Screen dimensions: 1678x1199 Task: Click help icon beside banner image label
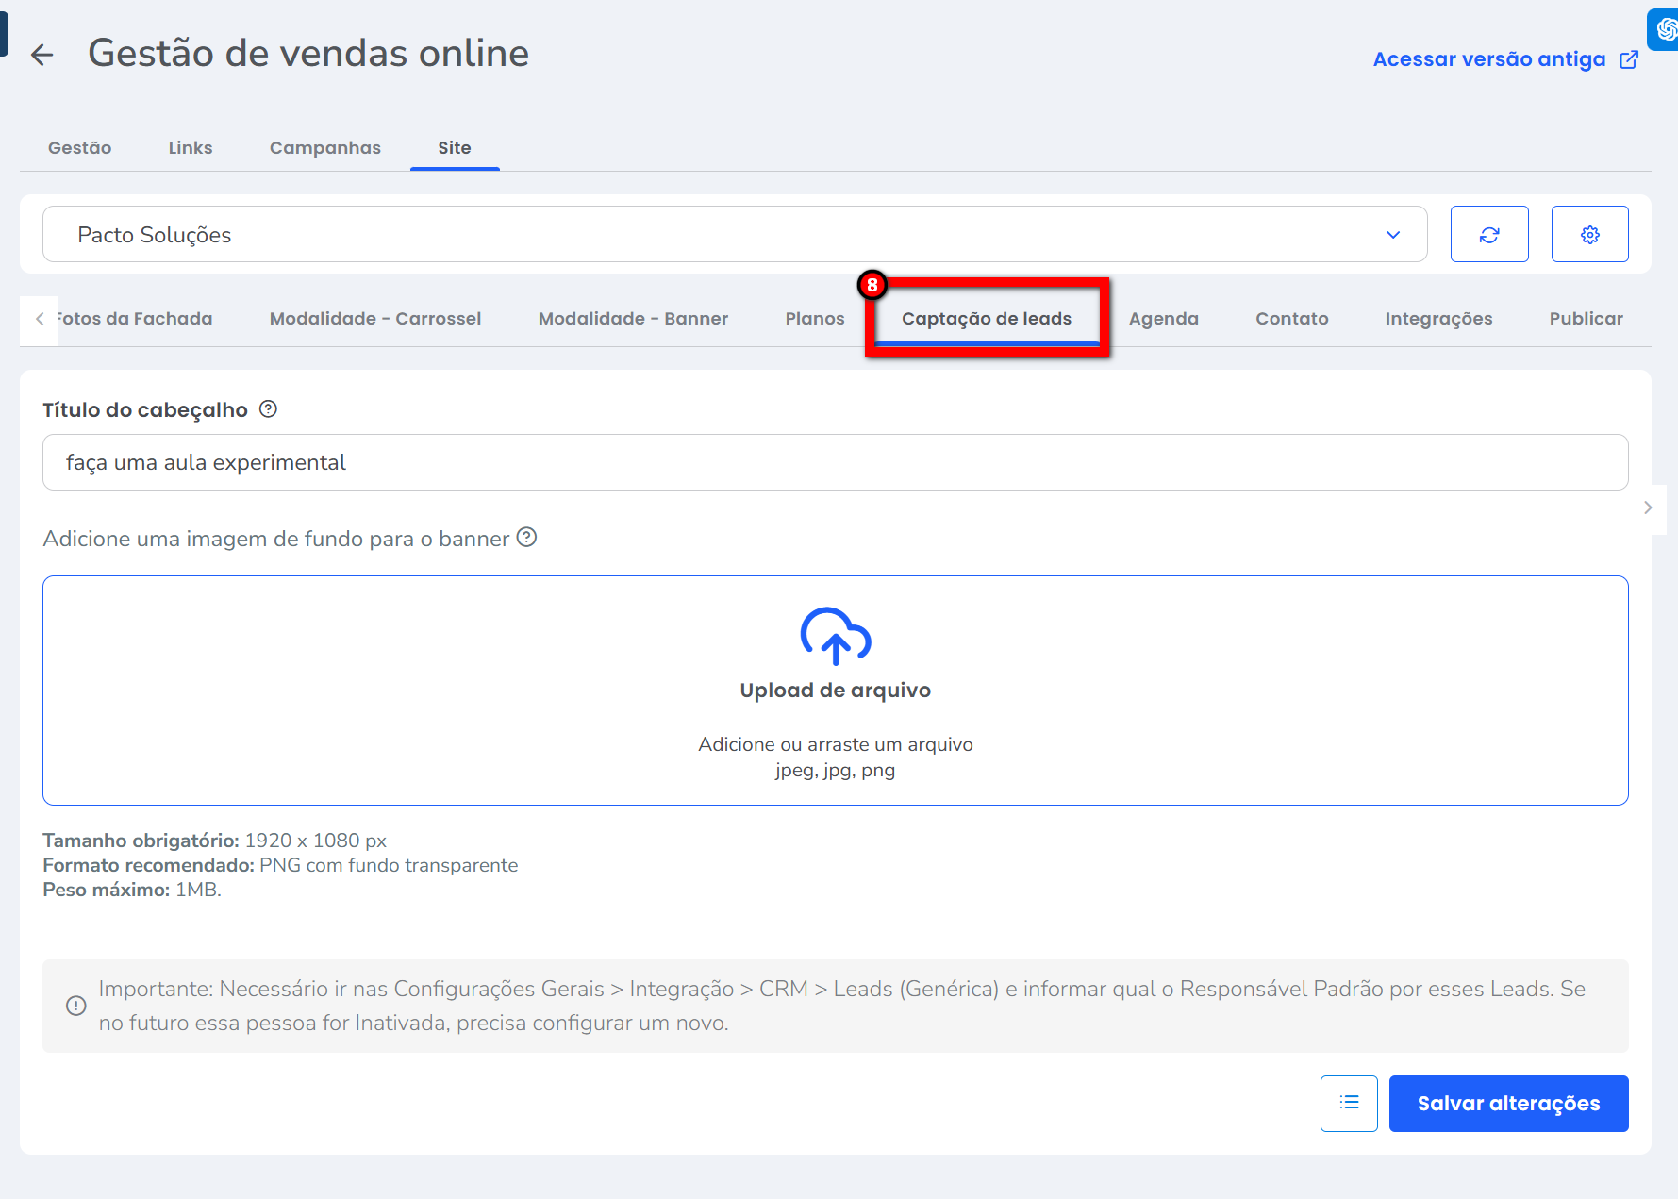pos(526,538)
